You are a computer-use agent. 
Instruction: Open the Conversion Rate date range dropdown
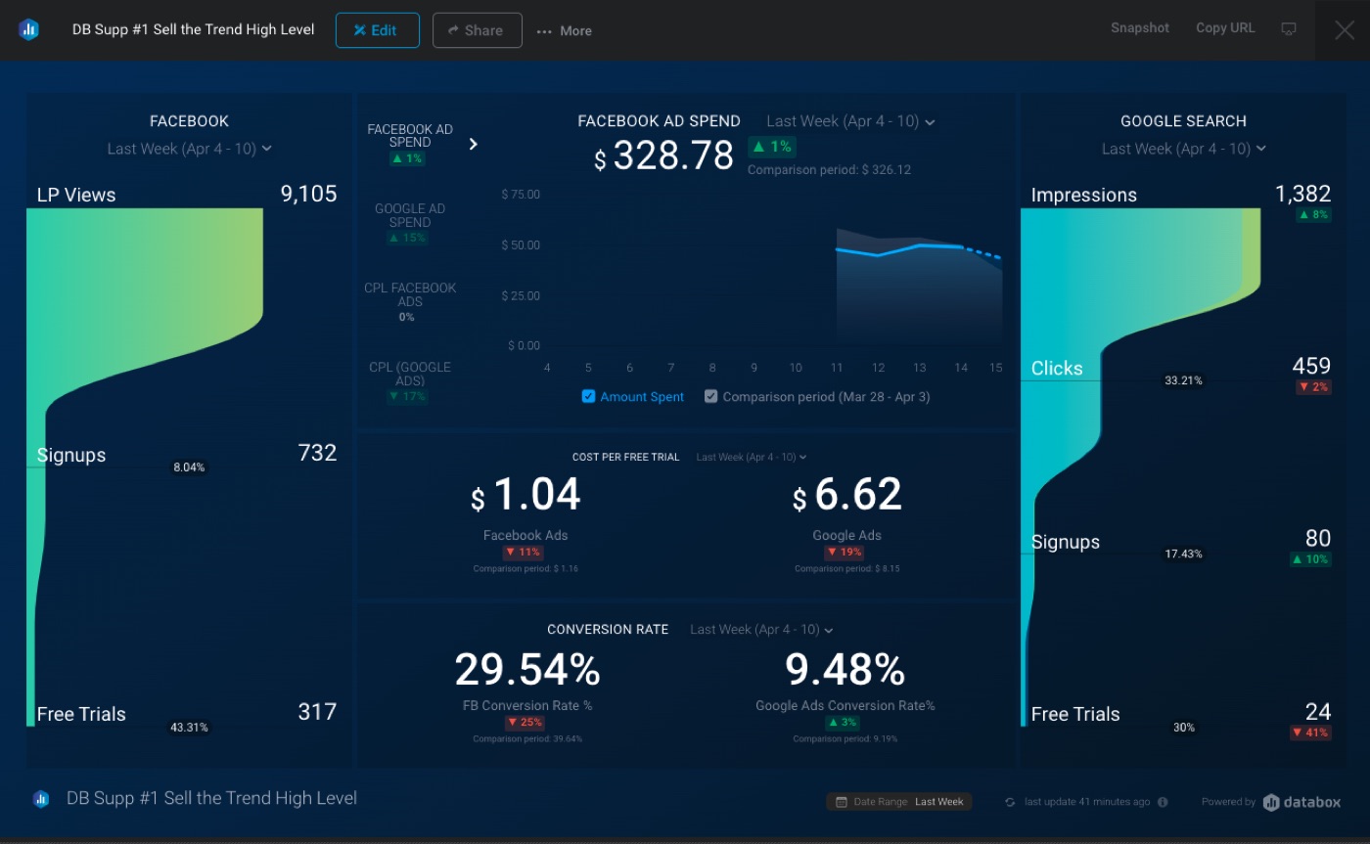[761, 629]
